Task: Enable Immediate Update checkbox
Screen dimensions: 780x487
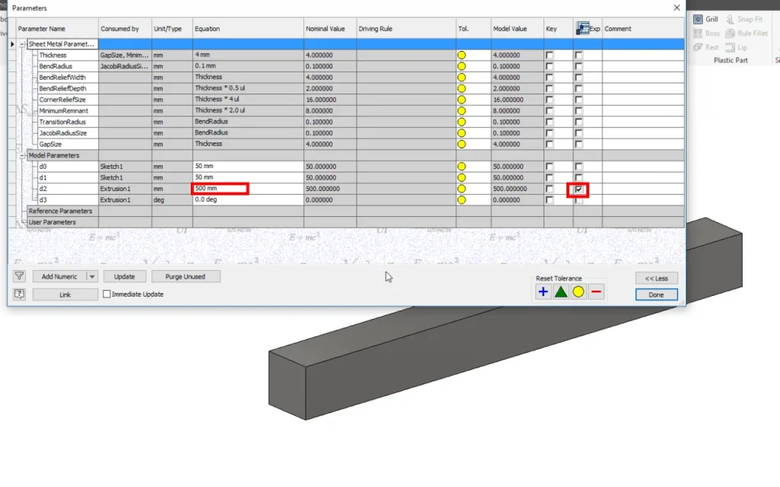Action: click(106, 294)
